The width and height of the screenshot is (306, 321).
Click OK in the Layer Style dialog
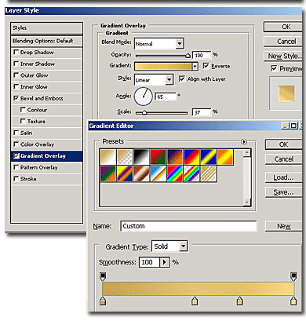[x=284, y=27]
